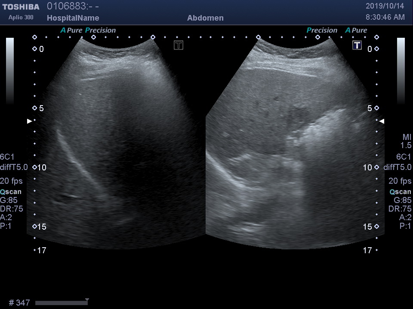
Task: Click the HospitalName text
Action: (x=73, y=18)
